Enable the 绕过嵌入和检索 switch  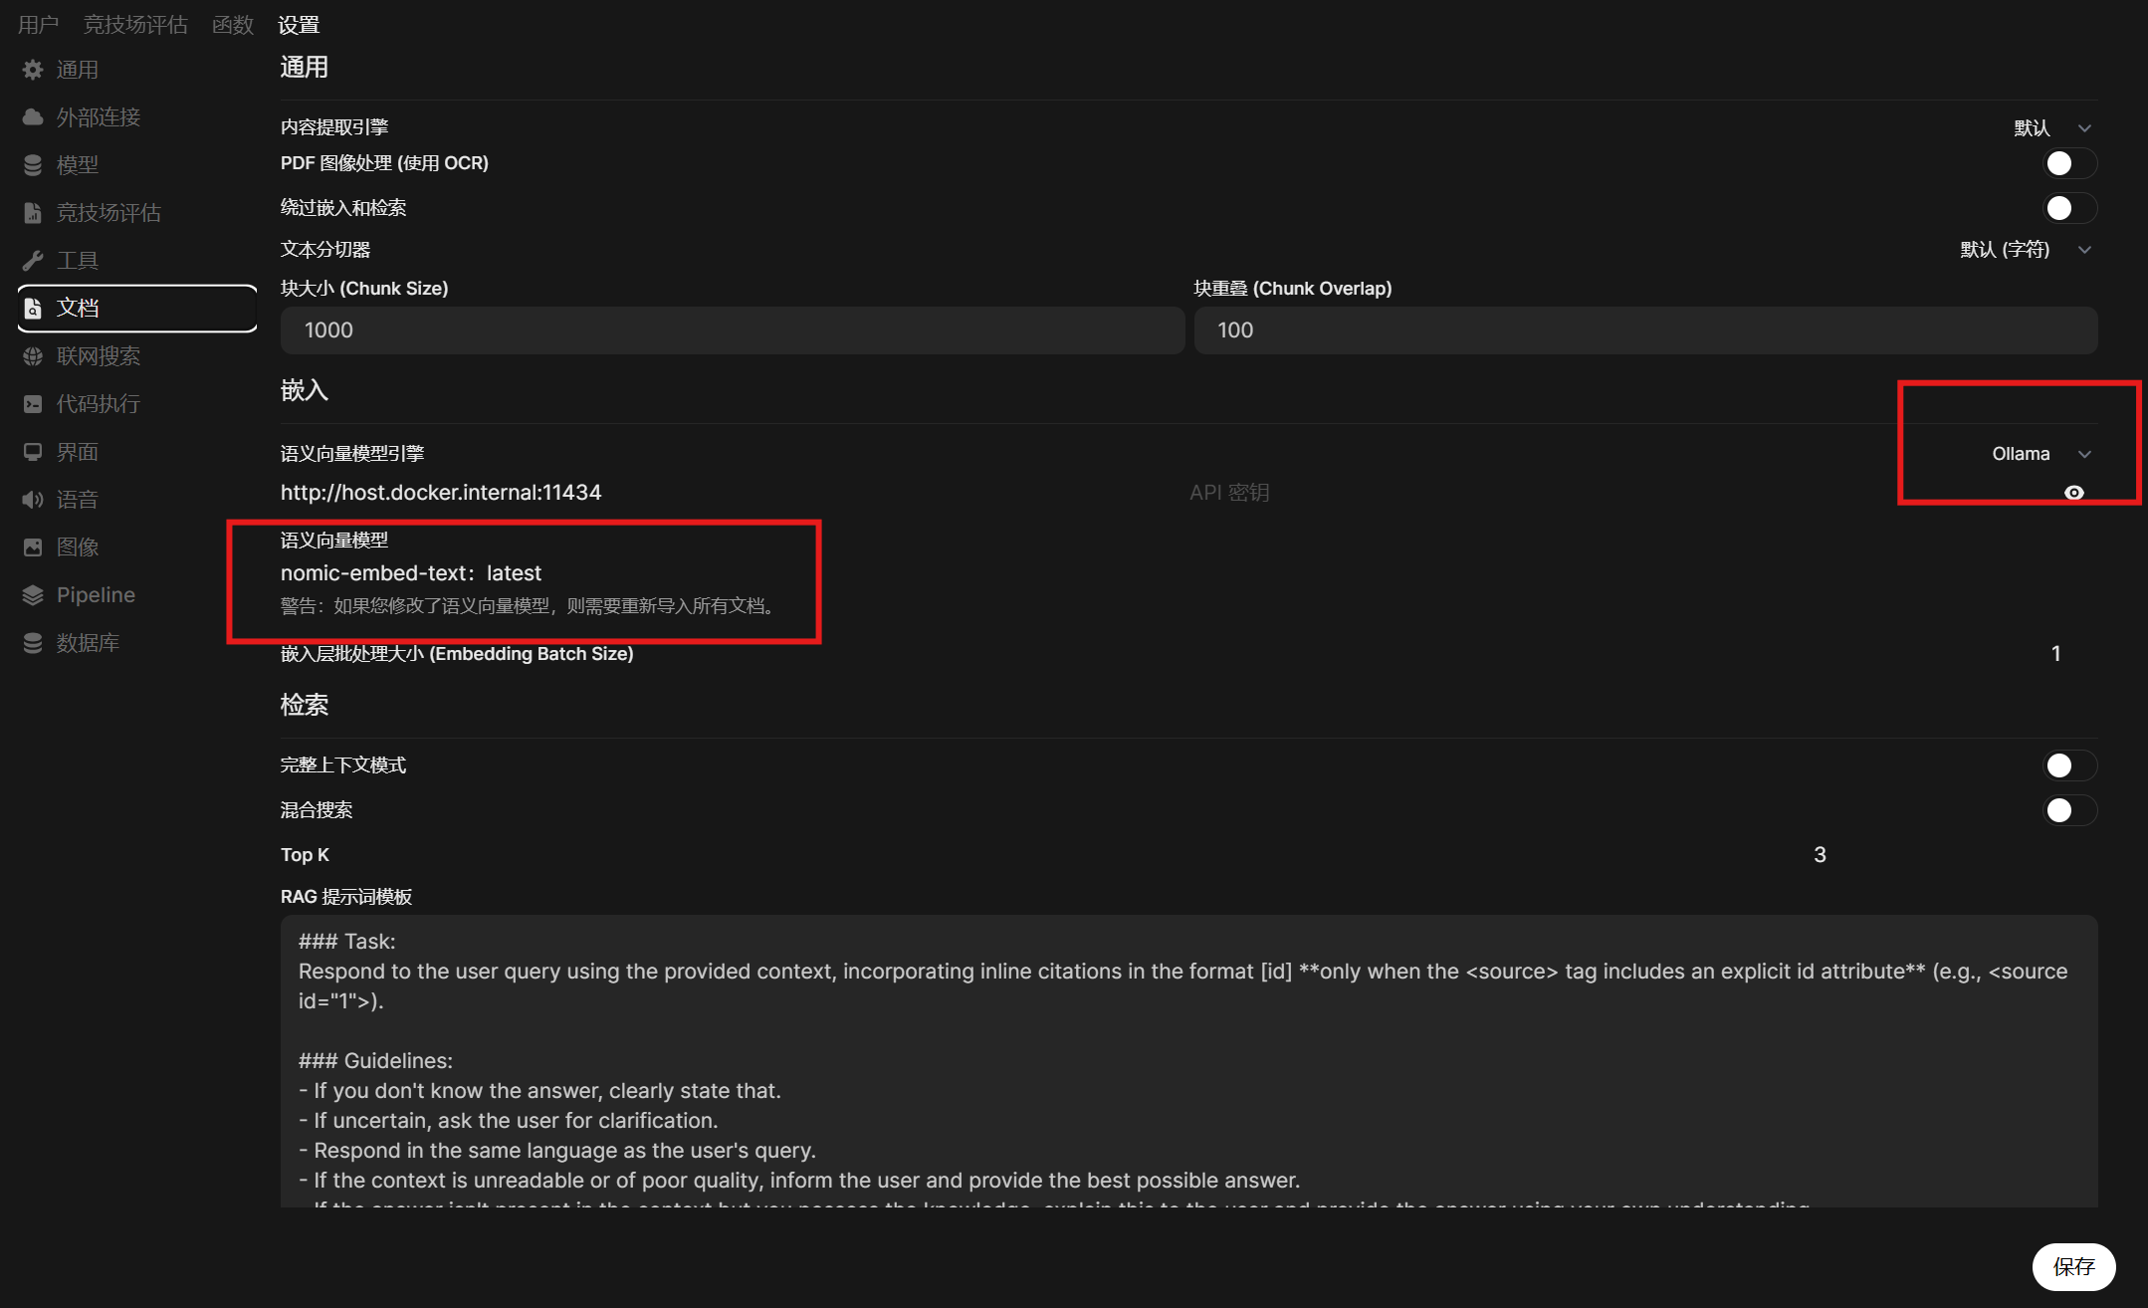click(2068, 208)
